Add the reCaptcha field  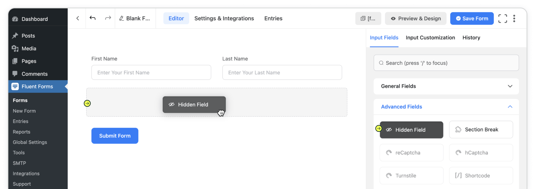(x=411, y=153)
